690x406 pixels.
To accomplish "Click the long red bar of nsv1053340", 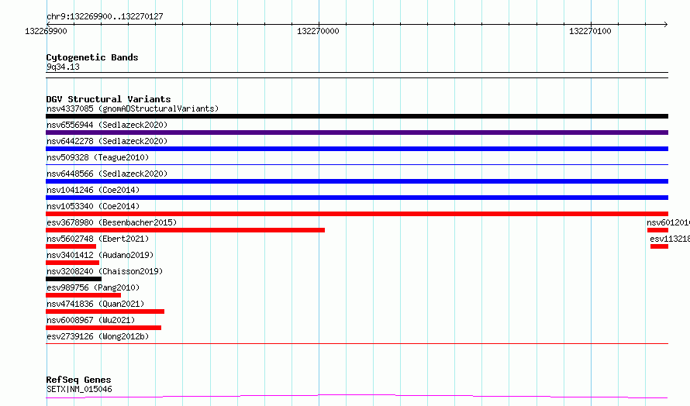I will [357, 214].
